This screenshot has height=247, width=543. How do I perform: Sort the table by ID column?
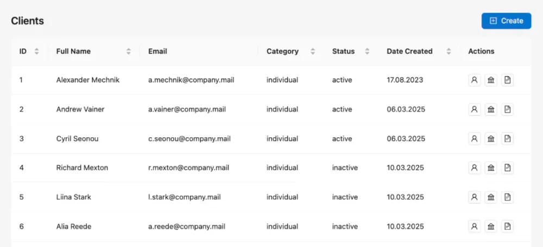click(36, 52)
